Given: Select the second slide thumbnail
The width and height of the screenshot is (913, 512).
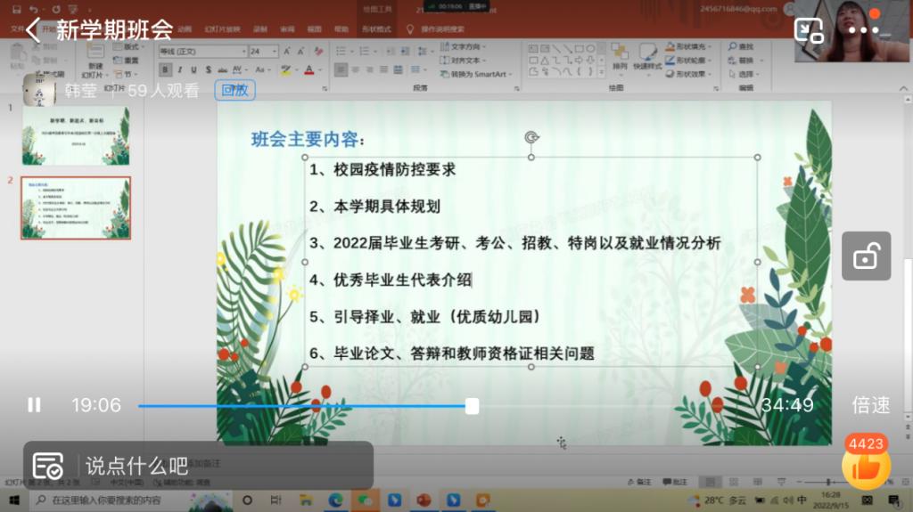Looking at the screenshot, I should pos(76,207).
